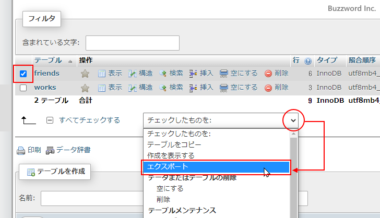Click the dropdown list scrollbar up arrow
This screenshot has width=380, height=218.
pos(293,134)
